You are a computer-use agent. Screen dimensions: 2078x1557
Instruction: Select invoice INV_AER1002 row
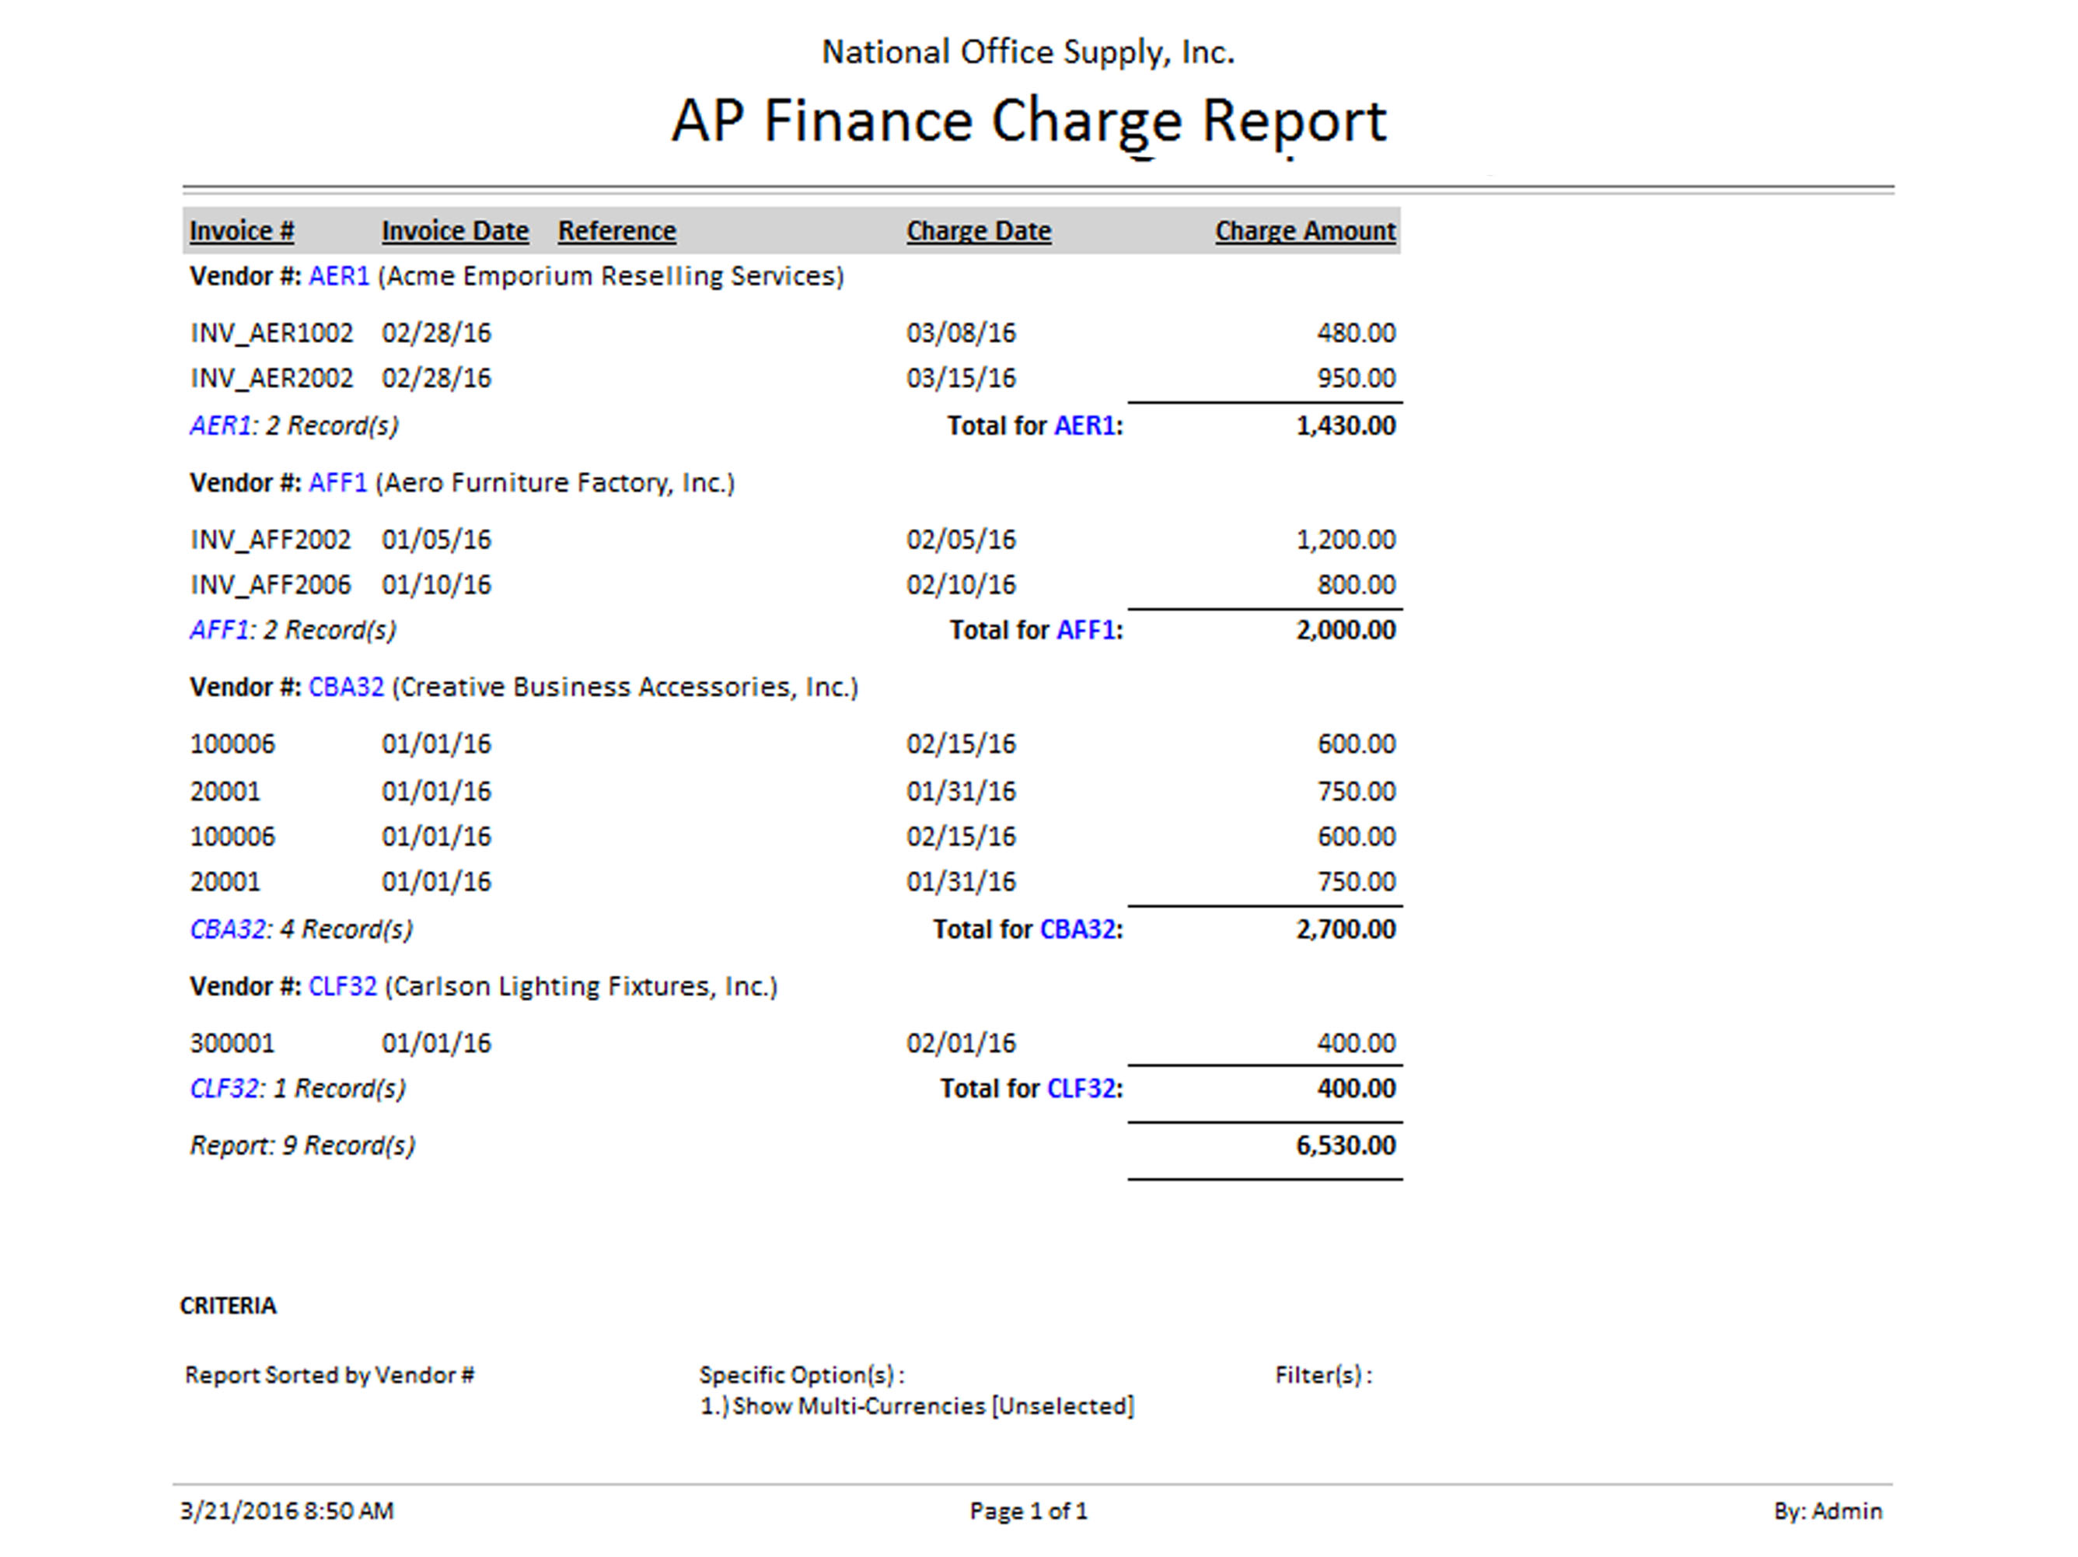tap(271, 334)
